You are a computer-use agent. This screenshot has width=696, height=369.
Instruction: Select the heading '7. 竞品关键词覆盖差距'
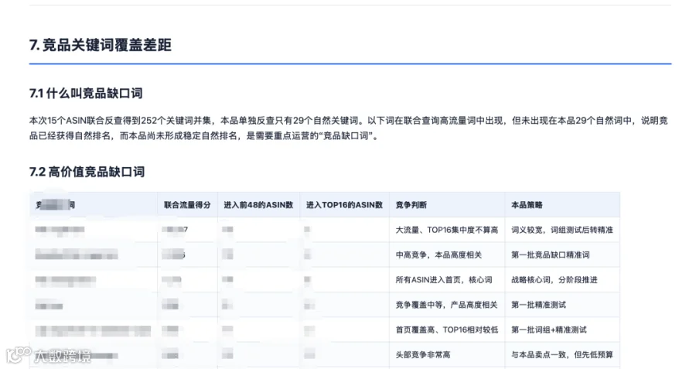(x=101, y=46)
